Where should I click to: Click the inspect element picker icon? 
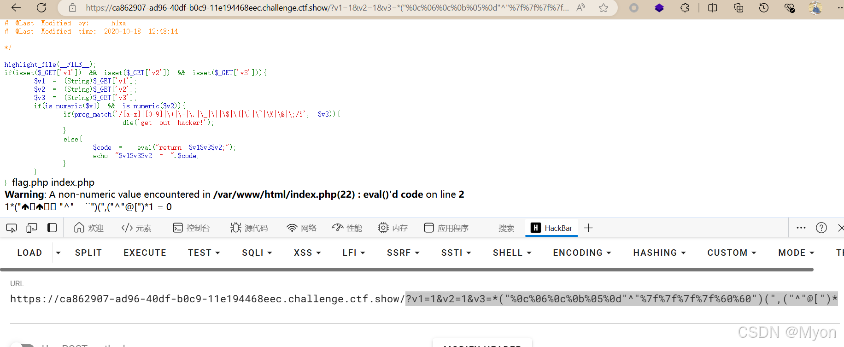(x=12, y=228)
